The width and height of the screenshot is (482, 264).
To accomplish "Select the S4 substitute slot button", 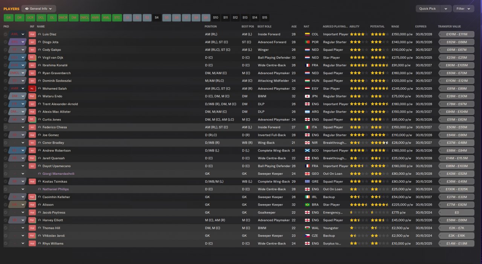I will [x=157, y=18].
